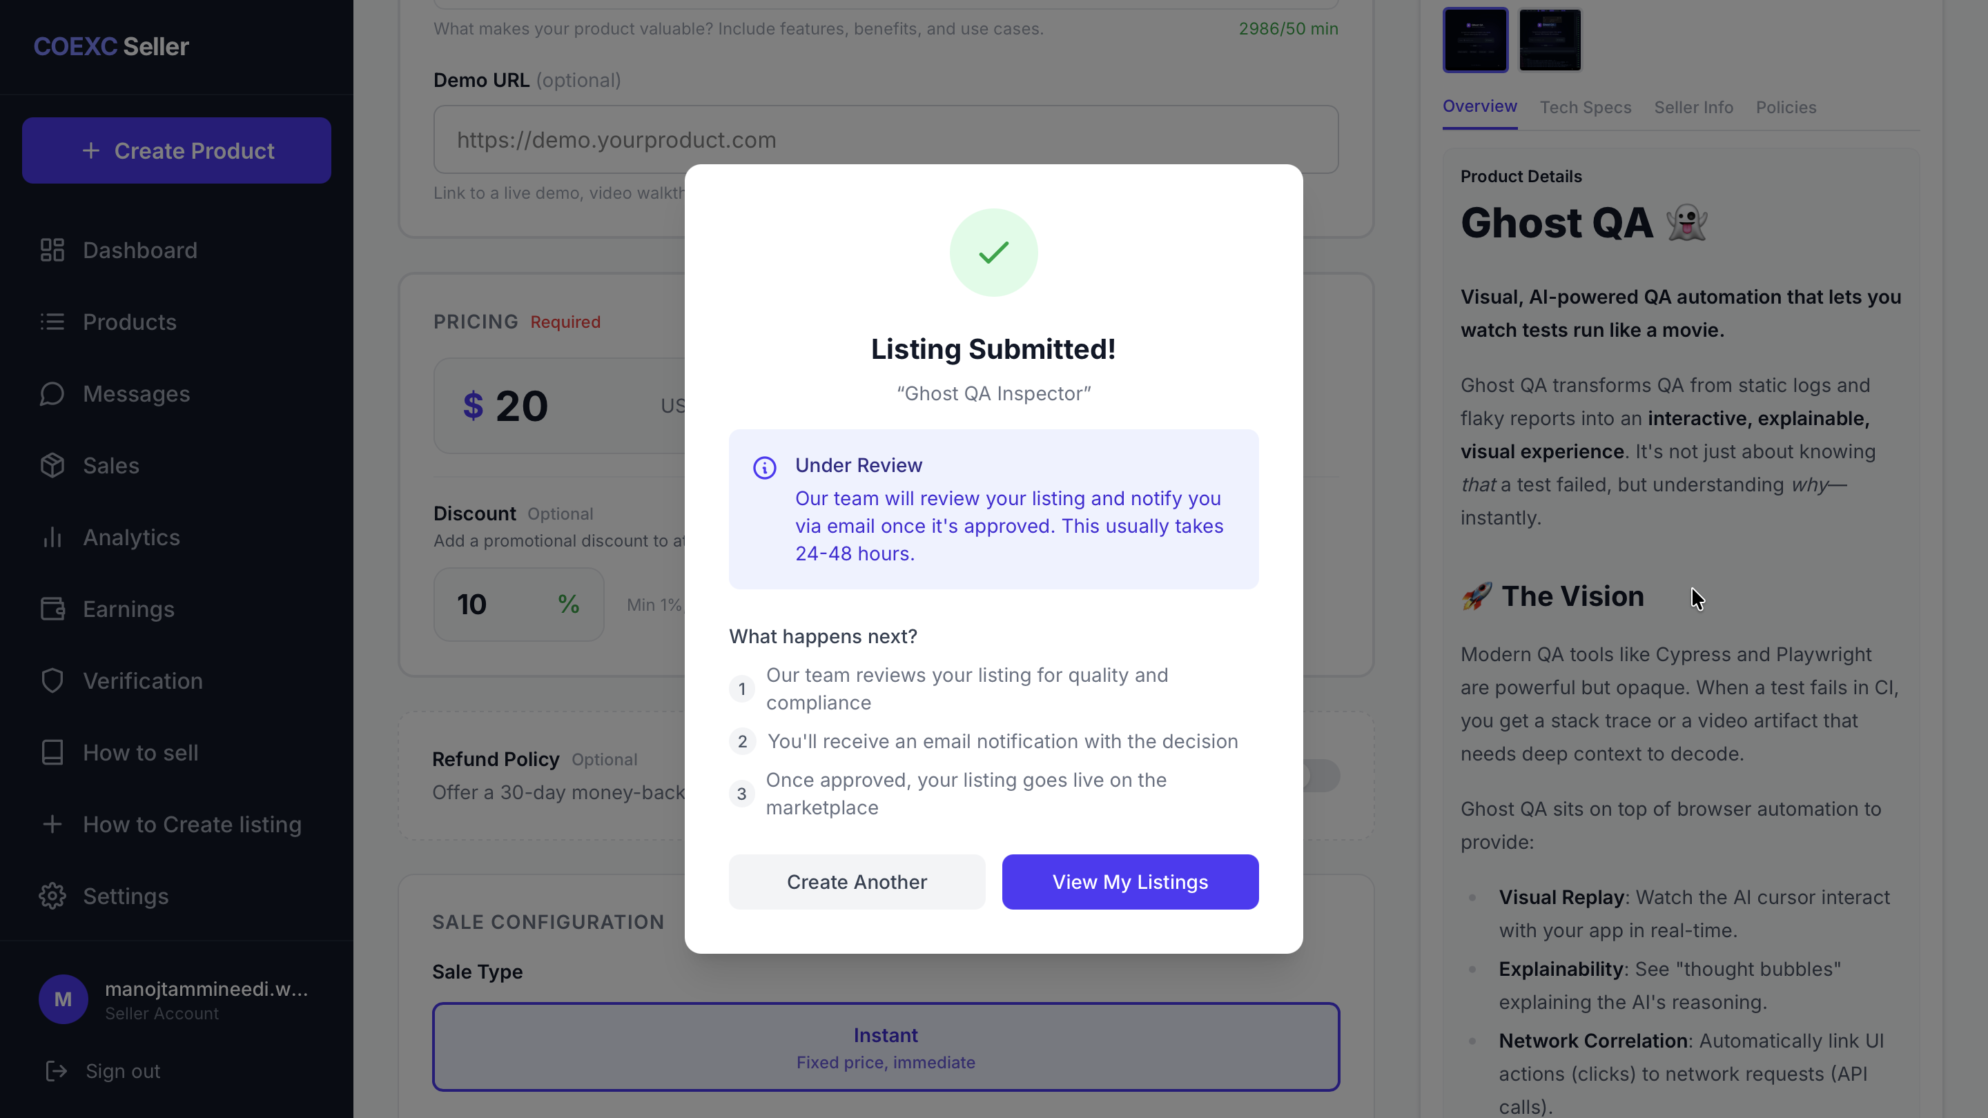Click View My Listings
1988x1118 pixels.
tap(1129, 882)
